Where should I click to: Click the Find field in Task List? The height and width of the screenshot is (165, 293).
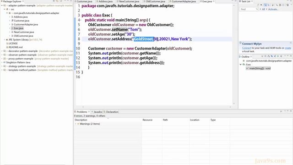249,9
